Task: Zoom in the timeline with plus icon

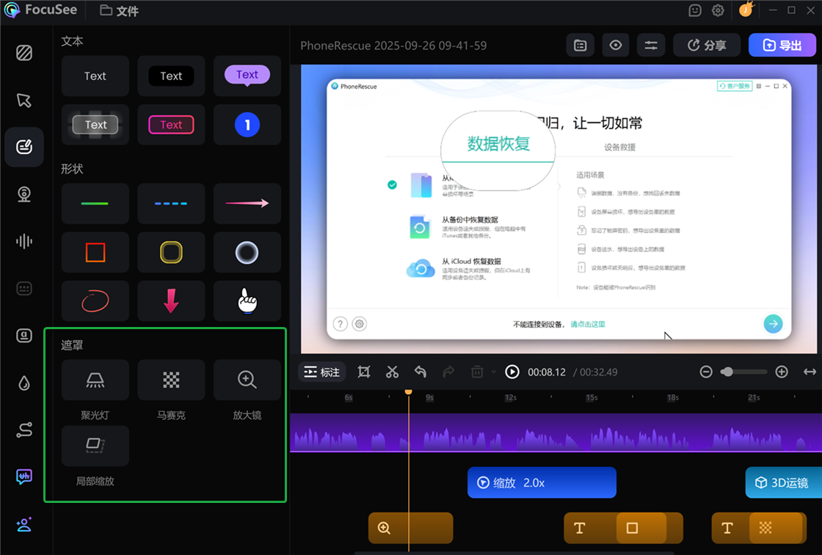Action: click(x=782, y=372)
